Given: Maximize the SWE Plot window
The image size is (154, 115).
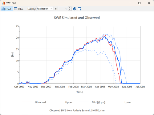Looking at the screenshot, I should pos(139,3).
